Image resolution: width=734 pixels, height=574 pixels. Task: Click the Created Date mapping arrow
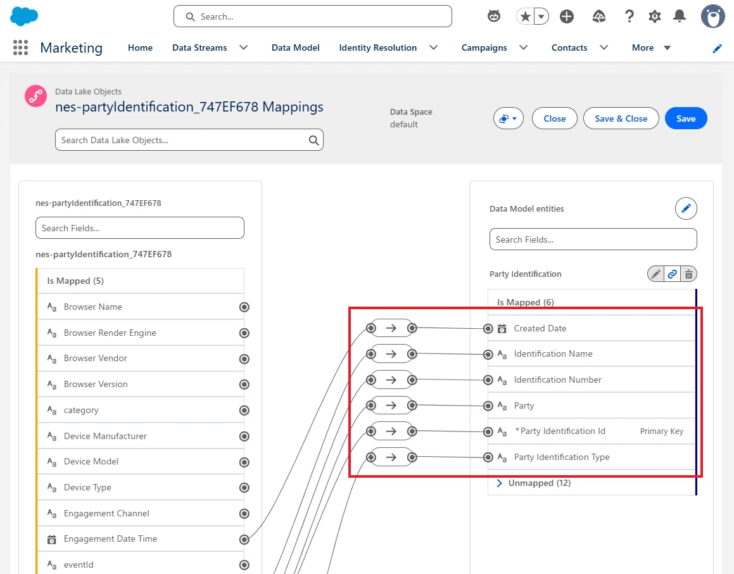tap(391, 328)
